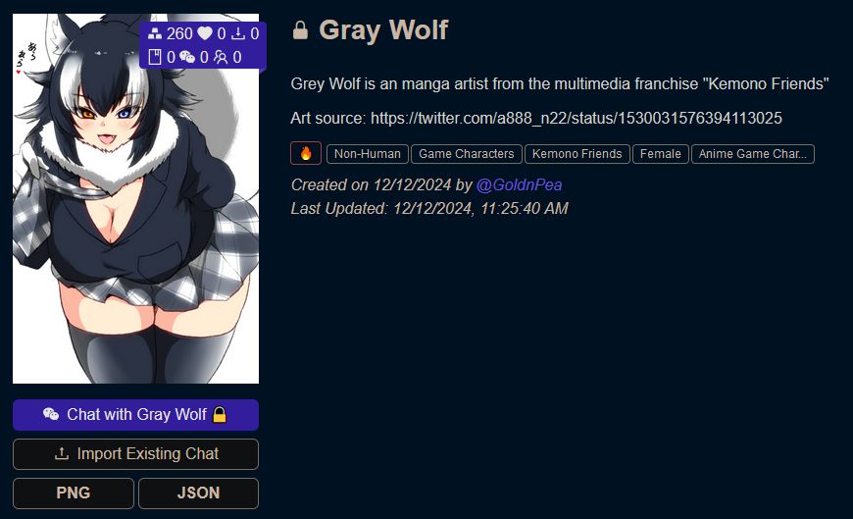Select the fire NSFW tag icon
Viewport: 853px width, 519px height.
[x=306, y=154]
